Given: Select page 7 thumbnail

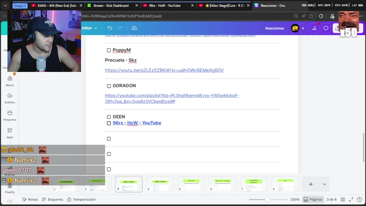Looking at the screenshot, I should click(x=254, y=184).
